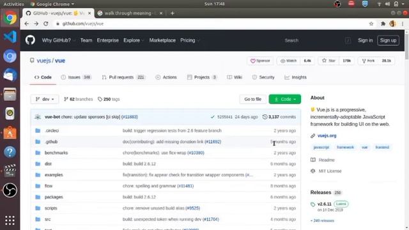Open the Activities overview in top bar

(13, 4)
